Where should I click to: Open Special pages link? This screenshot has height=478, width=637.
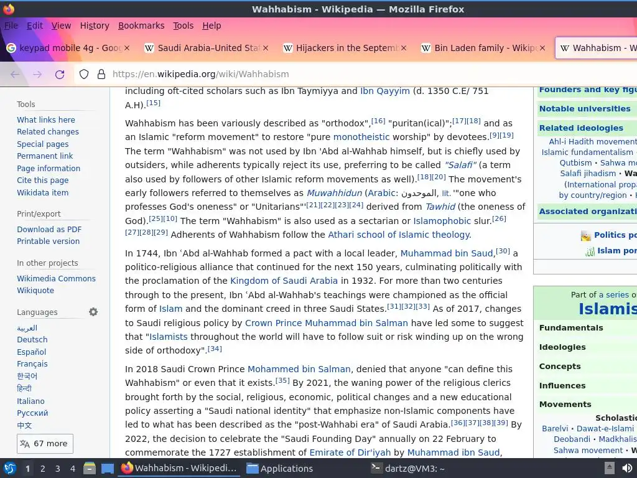coord(43,144)
